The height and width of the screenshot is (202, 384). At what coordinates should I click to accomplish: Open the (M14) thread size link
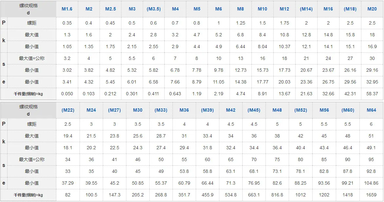click(x=306, y=9)
